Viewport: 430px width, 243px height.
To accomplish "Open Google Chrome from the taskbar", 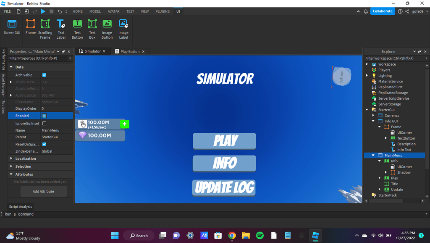I will pos(232,235).
